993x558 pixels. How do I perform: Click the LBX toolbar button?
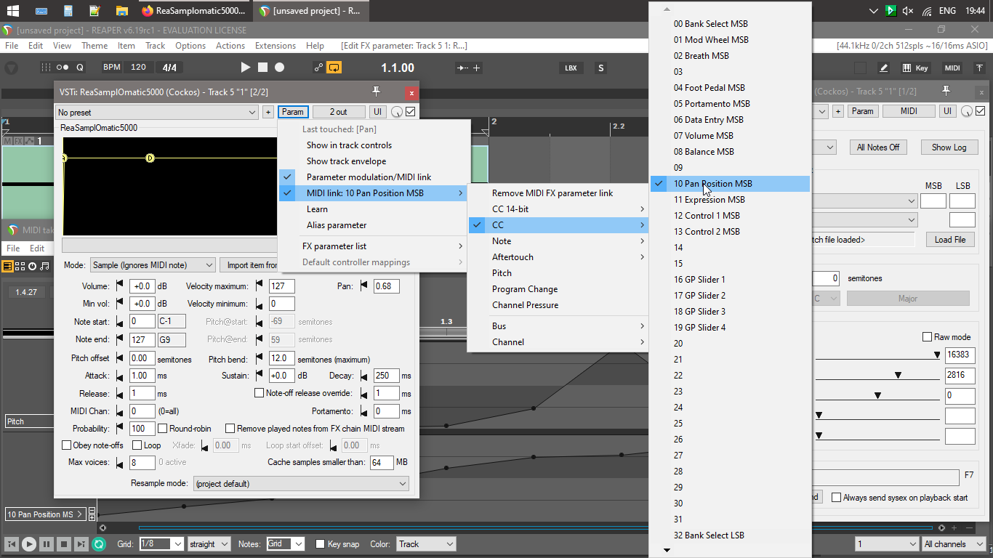[x=571, y=68]
